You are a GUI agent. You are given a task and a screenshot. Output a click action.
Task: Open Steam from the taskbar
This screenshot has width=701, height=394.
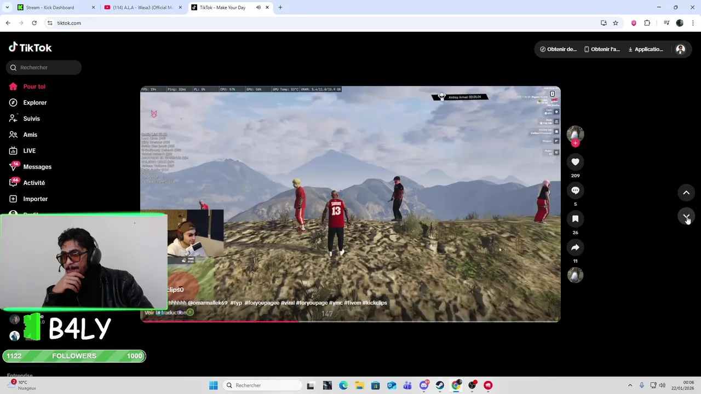440,385
